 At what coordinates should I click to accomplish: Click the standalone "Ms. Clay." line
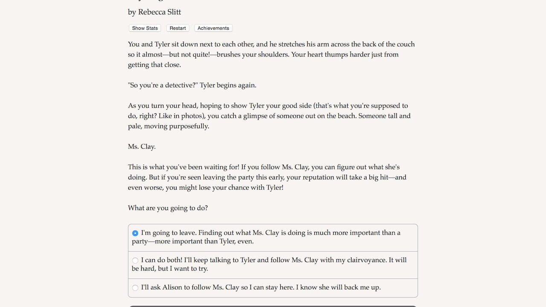tap(142, 147)
